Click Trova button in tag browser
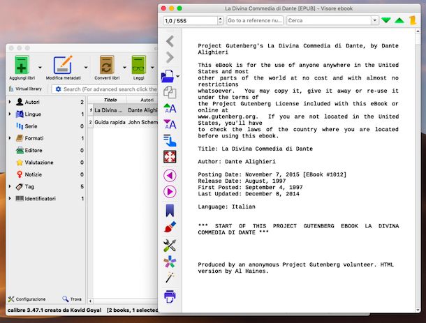Screen dimensions: 426x323 (72, 299)
